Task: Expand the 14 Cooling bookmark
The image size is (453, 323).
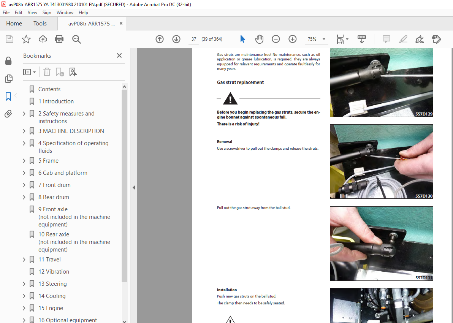Action: tap(24, 296)
